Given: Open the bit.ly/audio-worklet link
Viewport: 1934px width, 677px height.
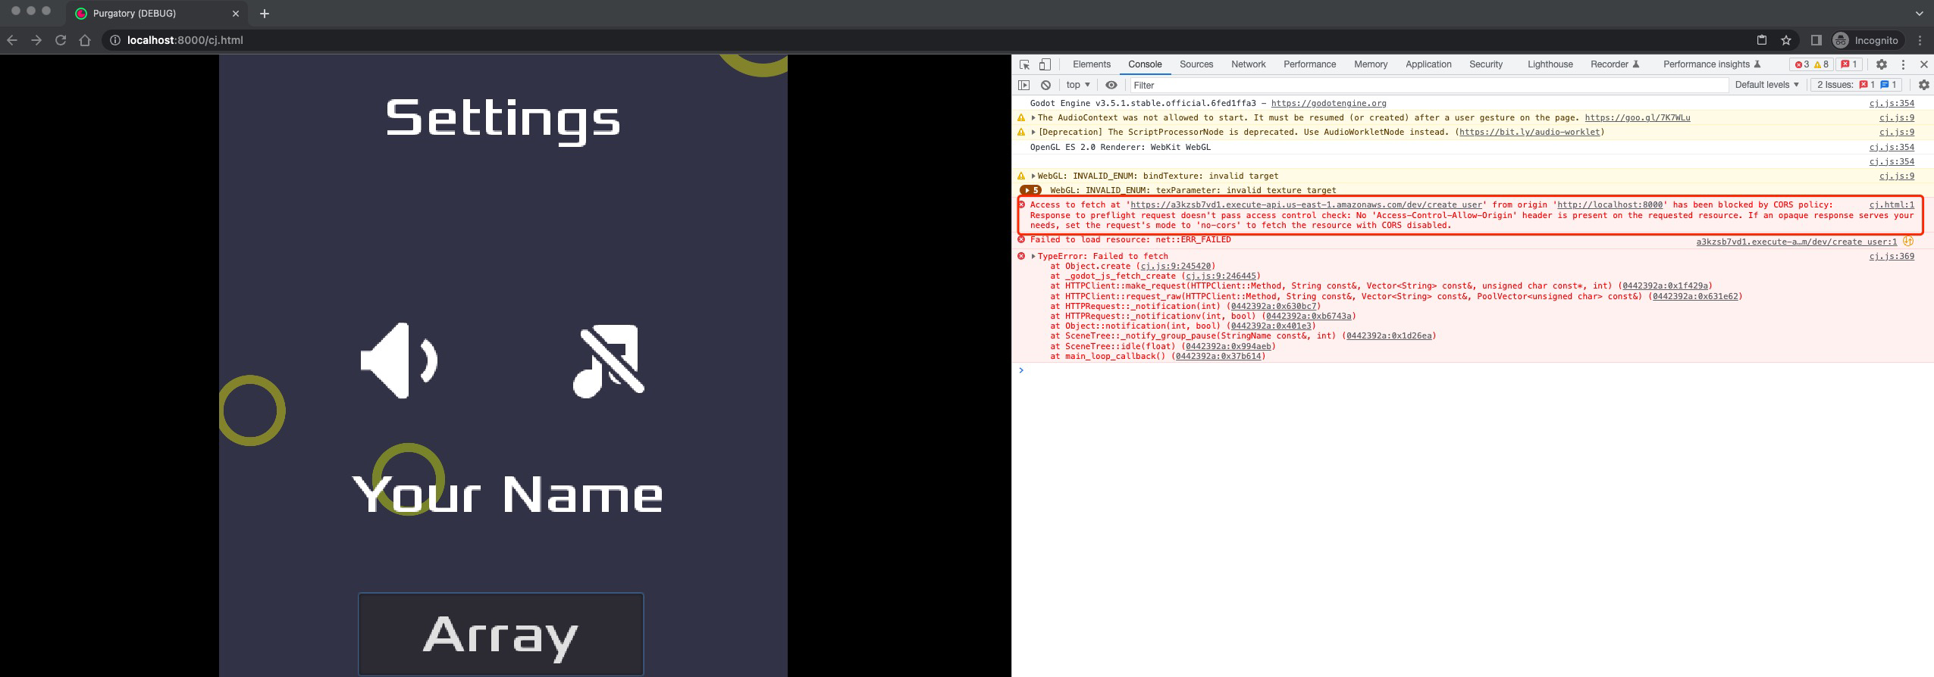Looking at the screenshot, I should (1529, 133).
